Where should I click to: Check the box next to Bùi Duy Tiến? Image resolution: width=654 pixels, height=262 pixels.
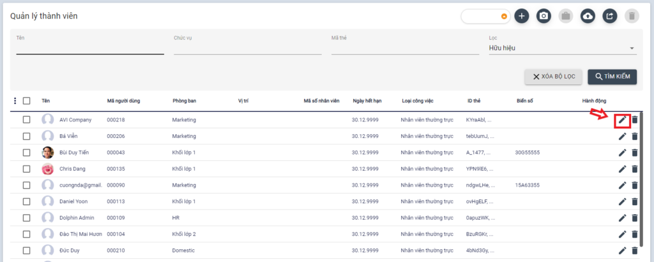tap(27, 152)
